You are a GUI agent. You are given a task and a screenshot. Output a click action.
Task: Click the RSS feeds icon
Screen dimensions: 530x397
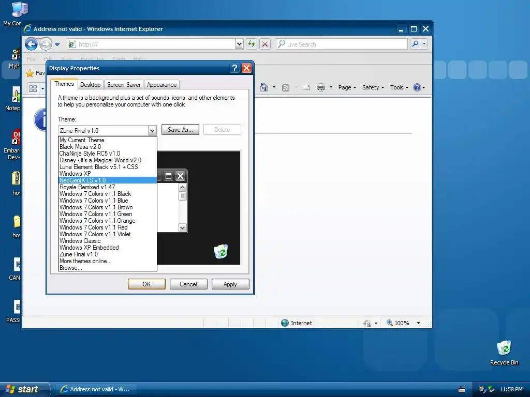click(286, 88)
